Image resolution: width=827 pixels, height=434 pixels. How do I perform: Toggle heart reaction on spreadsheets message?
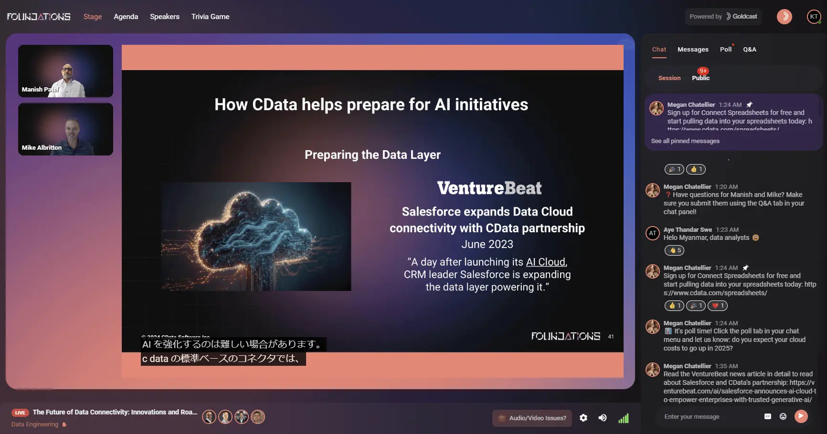pos(718,306)
